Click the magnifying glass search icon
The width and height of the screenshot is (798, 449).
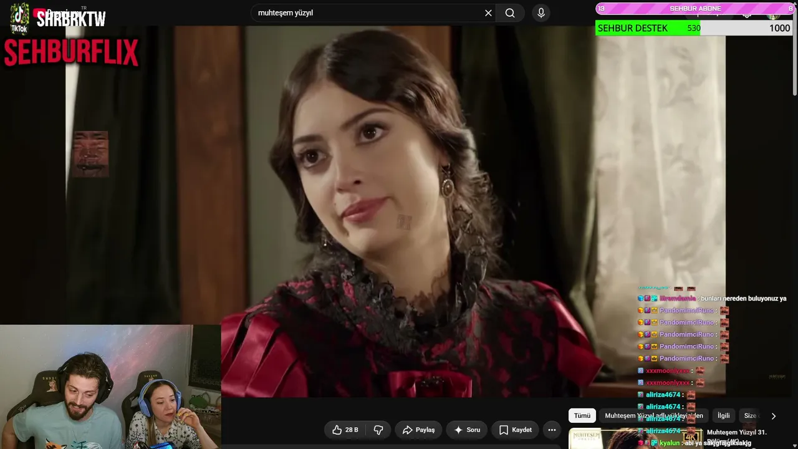(510, 13)
